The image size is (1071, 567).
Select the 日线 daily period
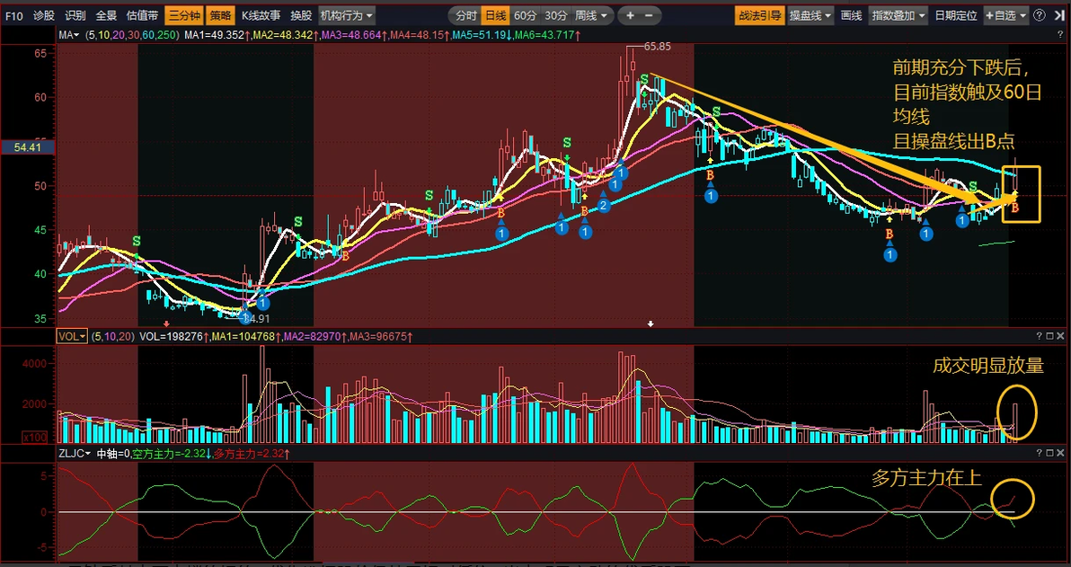click(x=494, y=15)
